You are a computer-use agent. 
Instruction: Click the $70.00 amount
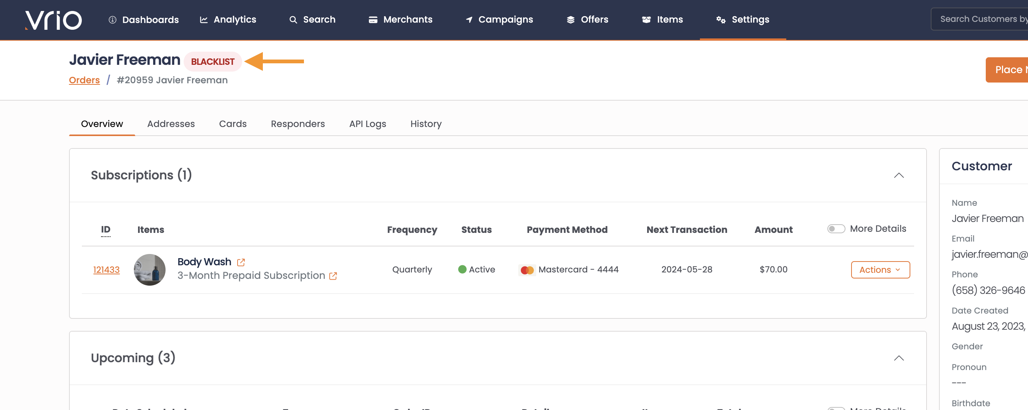(773, 270)
